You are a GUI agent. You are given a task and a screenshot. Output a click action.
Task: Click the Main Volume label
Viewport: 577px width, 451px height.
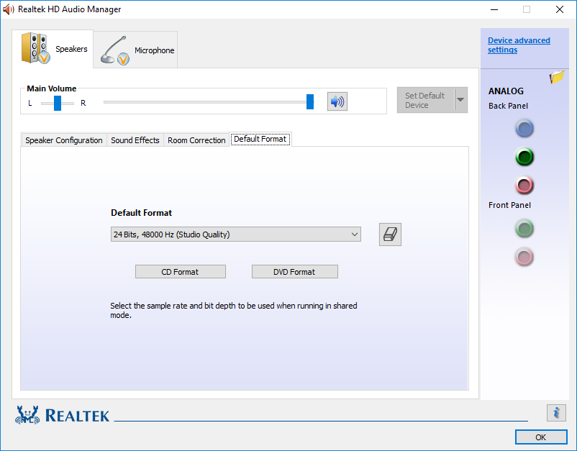click(52, 88)
